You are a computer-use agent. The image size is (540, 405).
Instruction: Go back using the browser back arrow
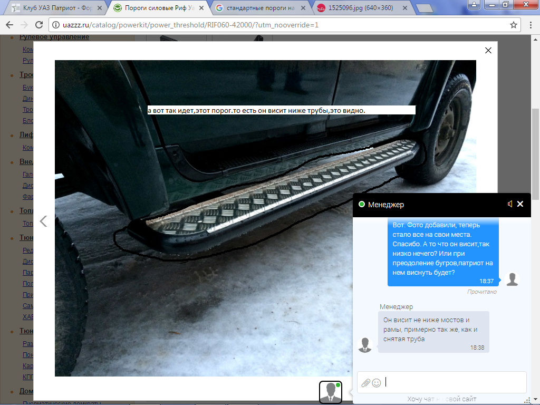(x=9, y=25)
